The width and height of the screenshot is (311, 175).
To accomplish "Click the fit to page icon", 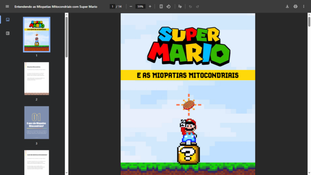I will (161, 6).
